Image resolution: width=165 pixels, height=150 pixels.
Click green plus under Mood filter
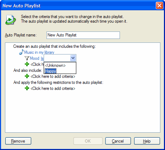tap(27, 64)
